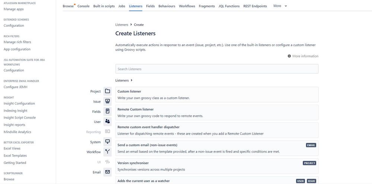The width and height of the screenshot is (372, 184).
Task: Filter by User category label
Action: click(x=97, y=122)
